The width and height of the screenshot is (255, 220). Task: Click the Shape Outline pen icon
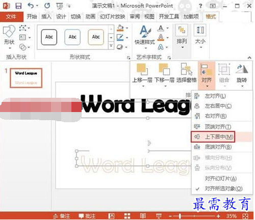[120, 37]
